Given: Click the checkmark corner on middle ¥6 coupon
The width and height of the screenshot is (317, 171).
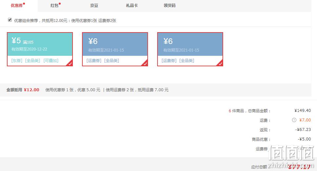Looking at the screenshot, I should coord(145,63).
